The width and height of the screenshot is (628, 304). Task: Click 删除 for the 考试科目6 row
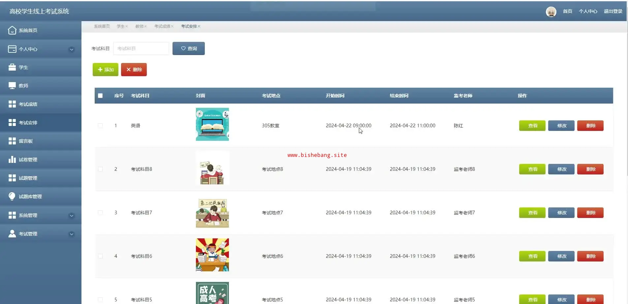(590, 256)
